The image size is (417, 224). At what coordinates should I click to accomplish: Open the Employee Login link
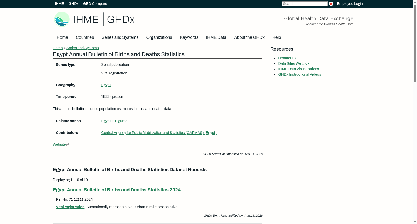(x=350, y=4)
